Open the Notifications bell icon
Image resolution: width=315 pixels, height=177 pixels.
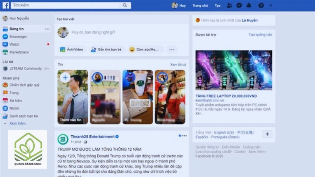tap(249, 6)
